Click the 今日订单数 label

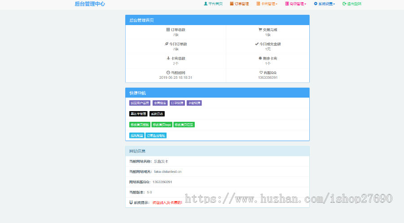click(178, 44)
